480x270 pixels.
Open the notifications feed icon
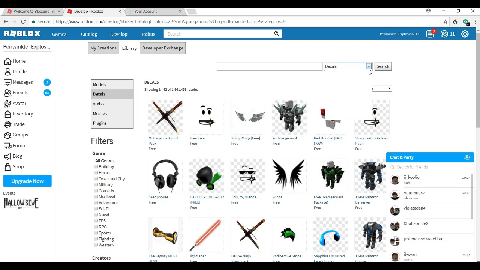pos(430,34)
